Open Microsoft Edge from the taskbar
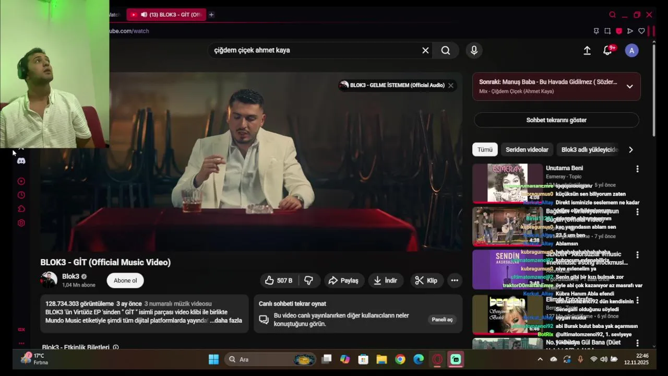668x376 pixels. [419, 359]
